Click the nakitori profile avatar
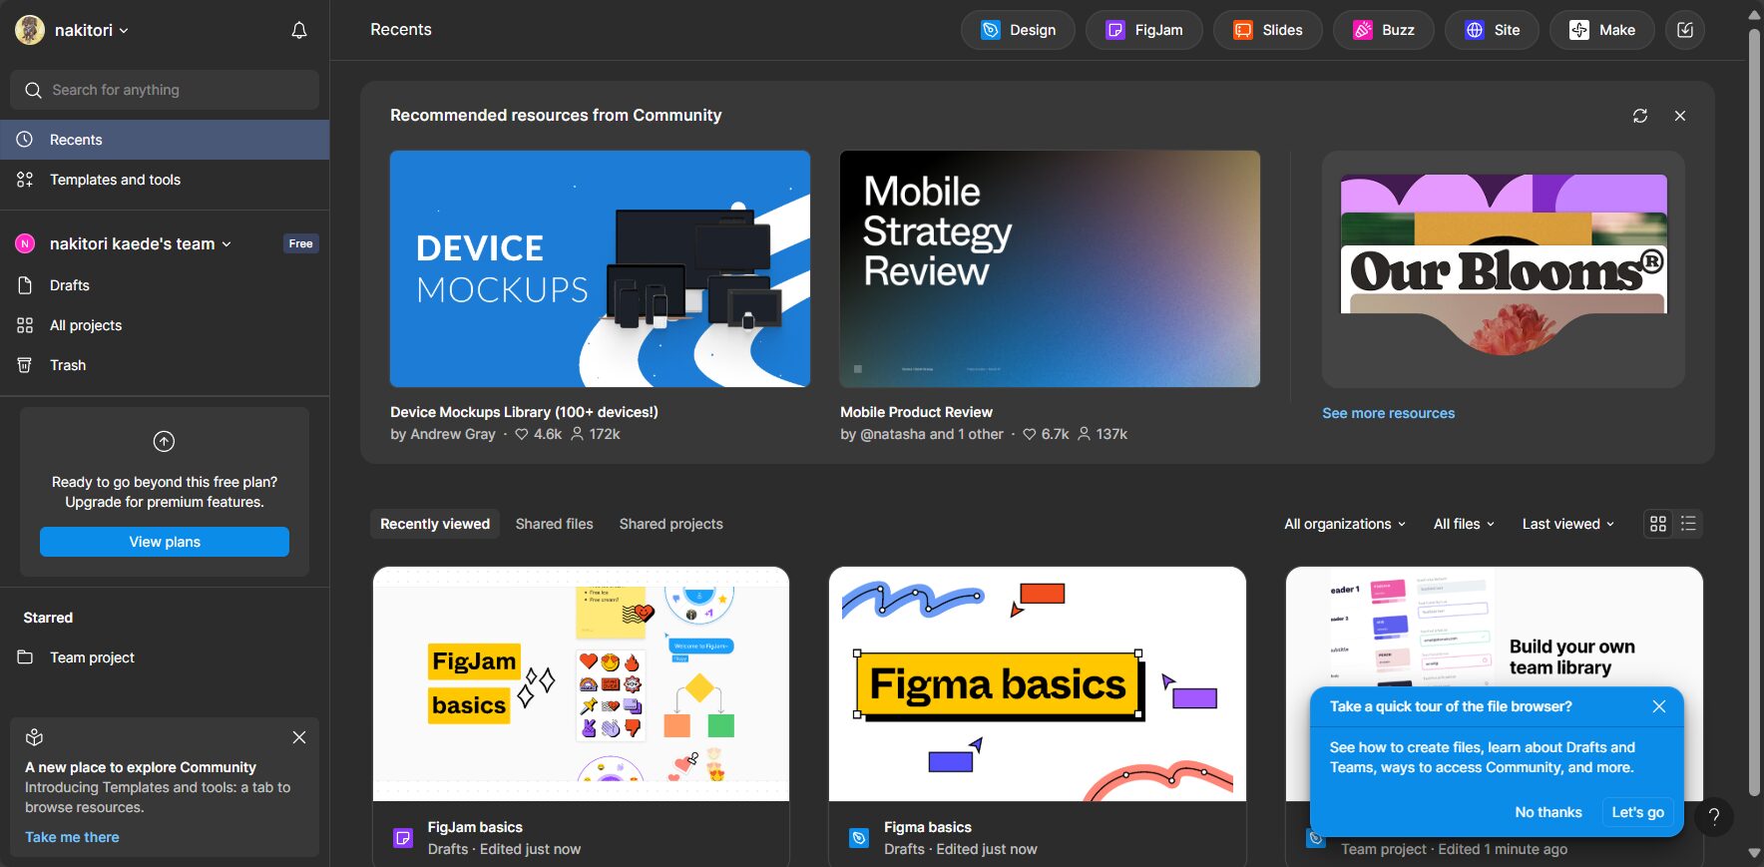Viewport: 1764px width, 867px height. [x=30, y=30]
